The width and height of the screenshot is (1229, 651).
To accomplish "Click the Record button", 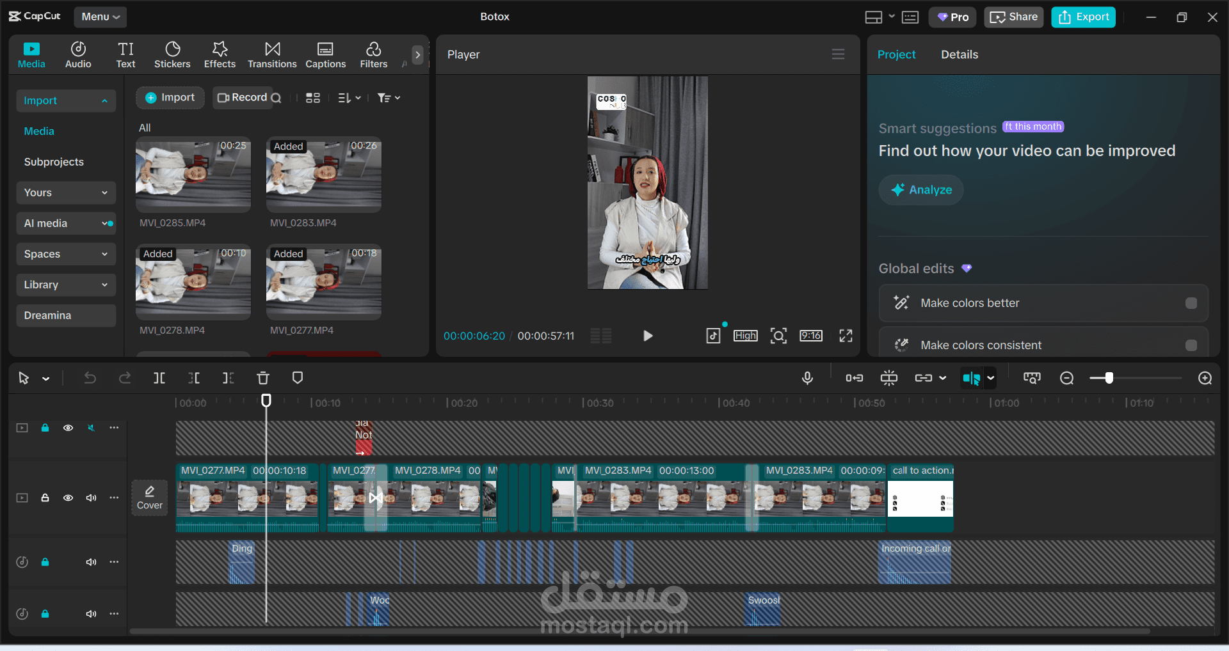I will point(242,98).
